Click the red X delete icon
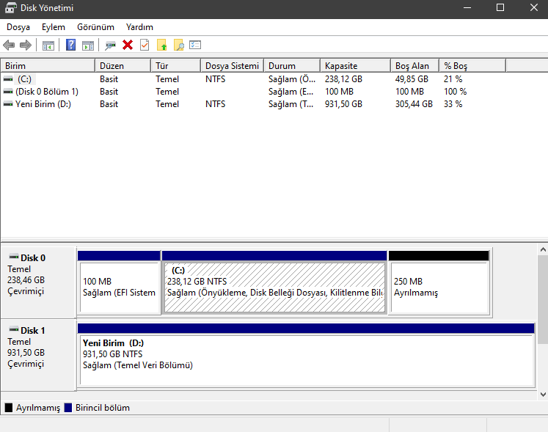 128,45
